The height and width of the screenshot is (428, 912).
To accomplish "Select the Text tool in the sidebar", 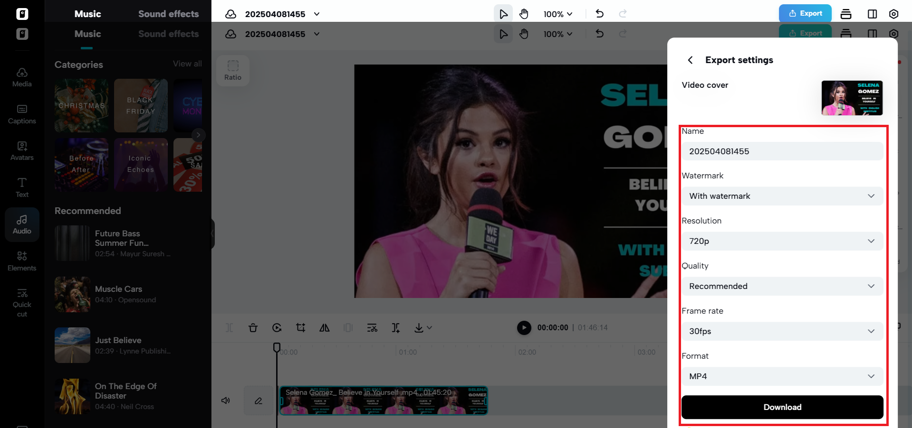I will (x=22, y=186).
